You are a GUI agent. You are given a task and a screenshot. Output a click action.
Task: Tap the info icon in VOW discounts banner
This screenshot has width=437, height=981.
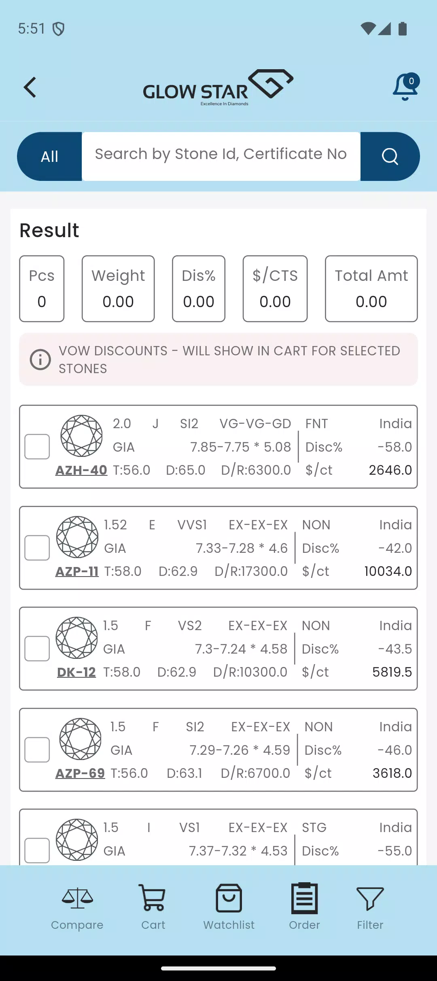pos(40,359)
